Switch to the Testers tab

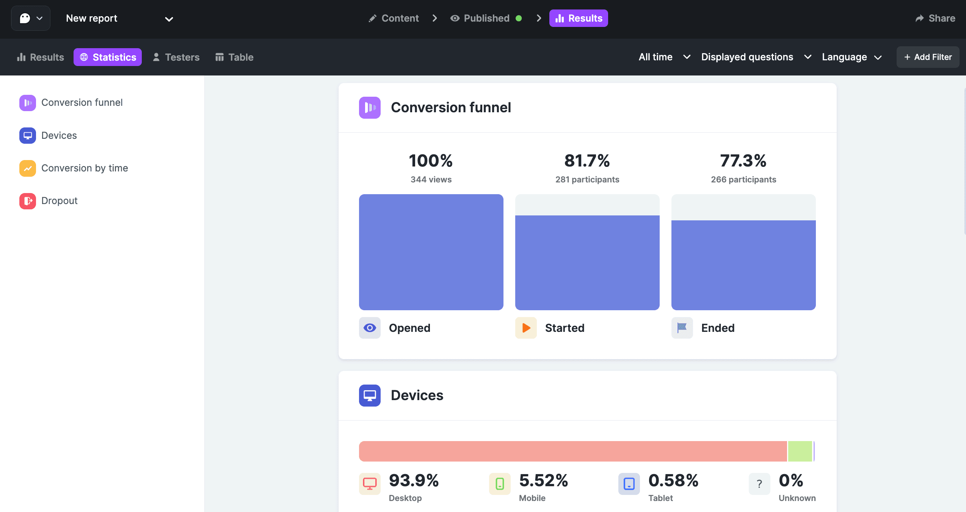[176, 57]
